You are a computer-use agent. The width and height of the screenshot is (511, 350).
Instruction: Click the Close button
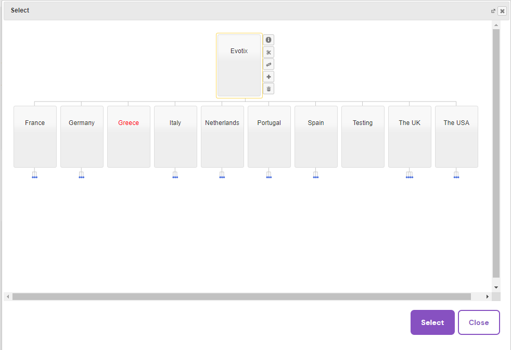[x=478, y=322]
